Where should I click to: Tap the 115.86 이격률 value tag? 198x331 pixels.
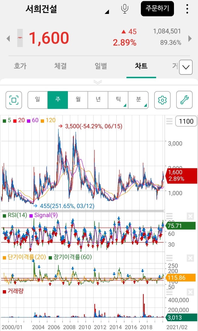click(x=181, y=278)
